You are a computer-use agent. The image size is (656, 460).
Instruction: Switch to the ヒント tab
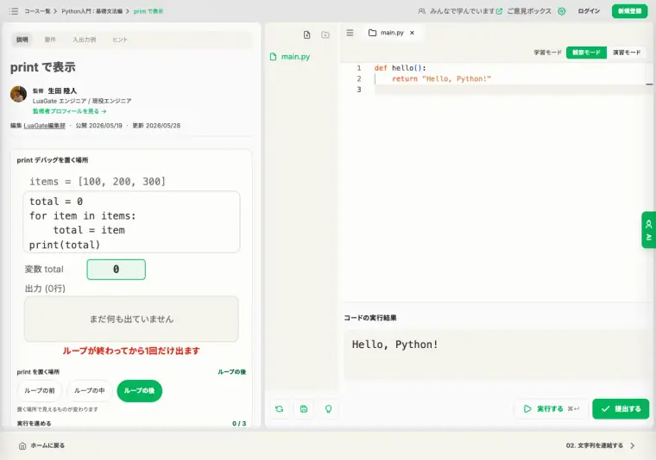pos(120,40)
